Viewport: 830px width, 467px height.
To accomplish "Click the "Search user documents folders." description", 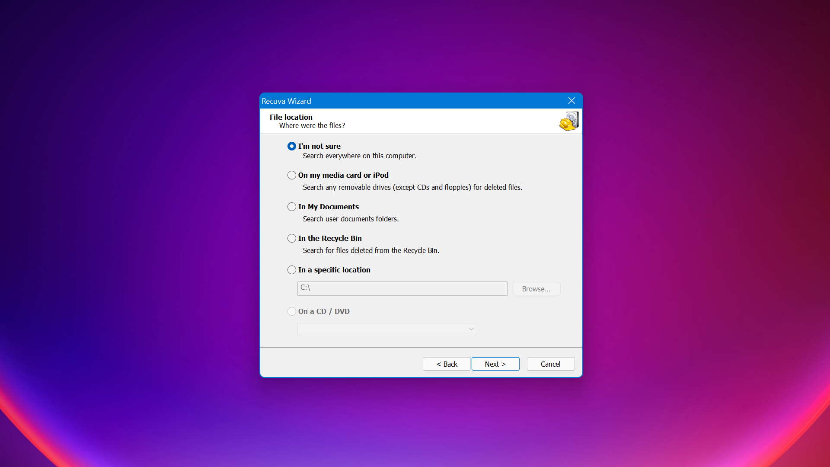I will coord(351,219).
